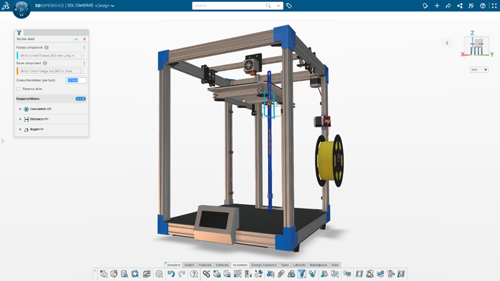Enable the Reverse drive checkbox
500x281 pixels.
(x=19, y=89)
